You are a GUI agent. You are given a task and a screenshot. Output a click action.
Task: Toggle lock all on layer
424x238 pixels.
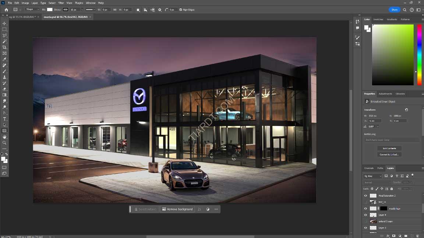[x=392, y=189]
